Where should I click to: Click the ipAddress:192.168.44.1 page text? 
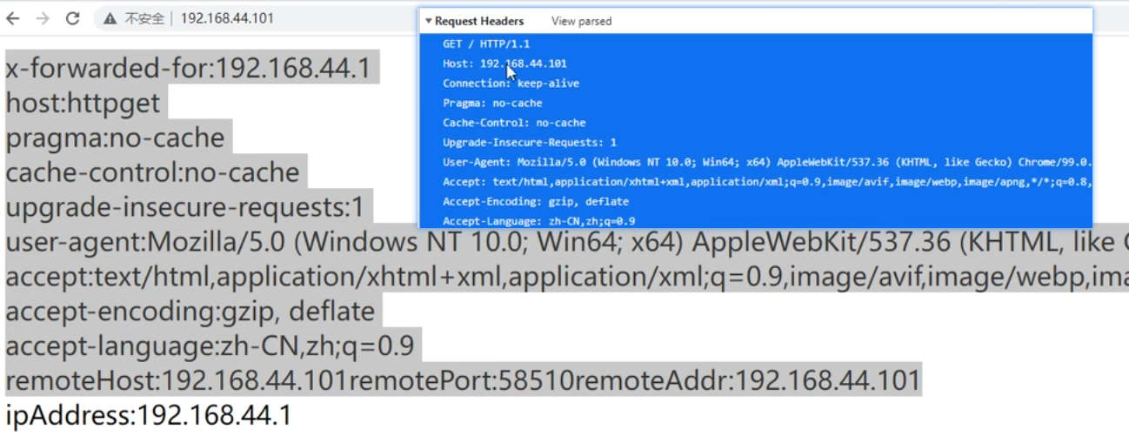point(148,416)
